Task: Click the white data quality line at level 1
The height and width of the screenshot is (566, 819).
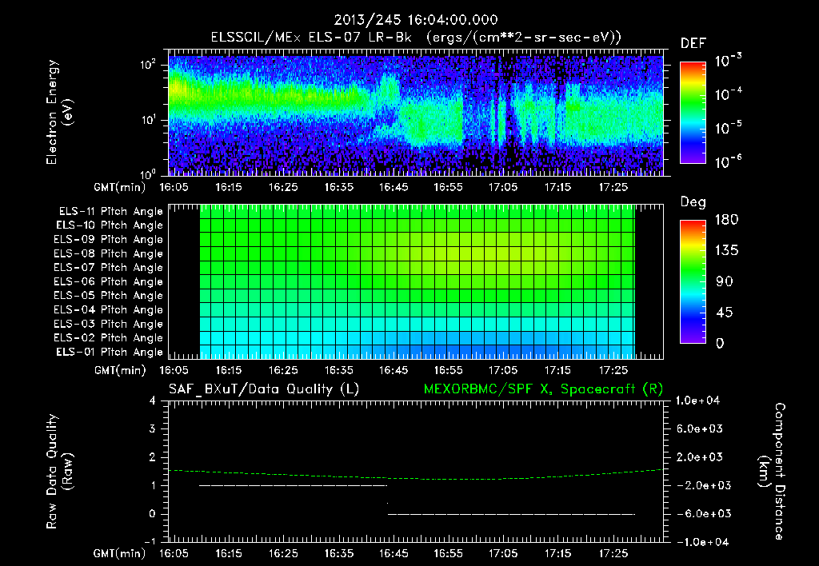Action: point(293,485)
